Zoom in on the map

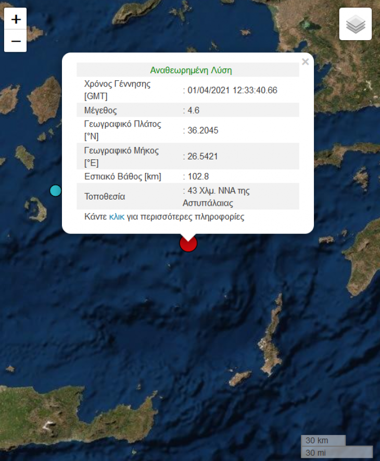coord(16,19)
